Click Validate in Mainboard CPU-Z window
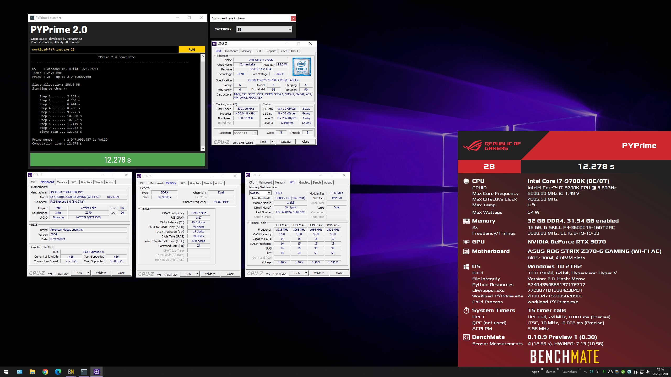 [x=101, y=273]
